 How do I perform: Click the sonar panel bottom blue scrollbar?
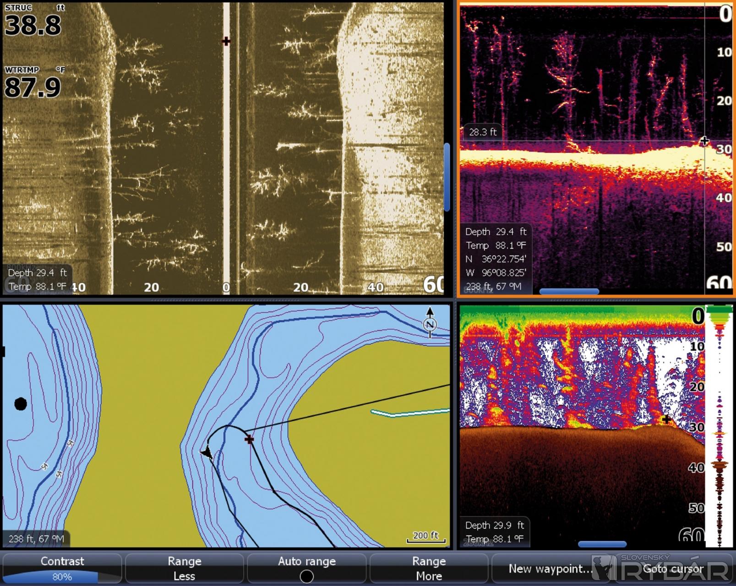pyautogui.click(x=602, y=544)
